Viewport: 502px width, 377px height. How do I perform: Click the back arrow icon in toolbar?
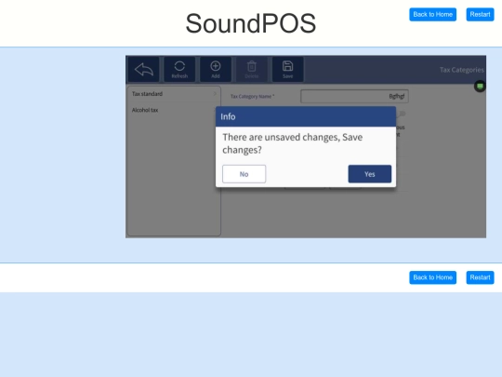click(144, 69)
